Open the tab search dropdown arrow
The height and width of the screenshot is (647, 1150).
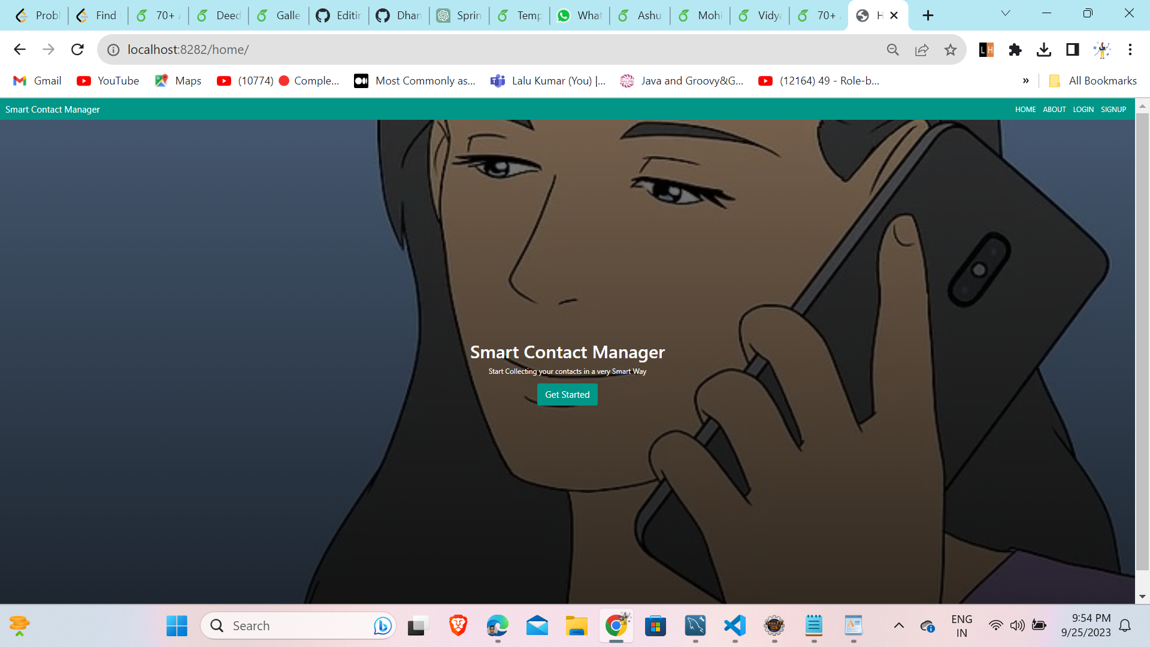[x=1006, y=13]
